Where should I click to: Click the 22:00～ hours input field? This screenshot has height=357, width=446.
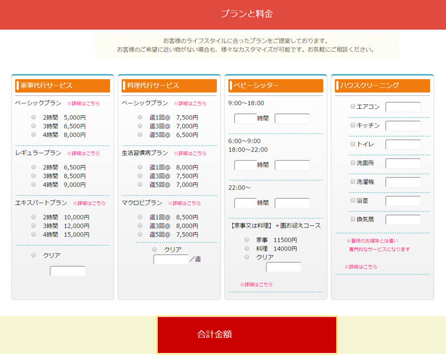(246, 203)
